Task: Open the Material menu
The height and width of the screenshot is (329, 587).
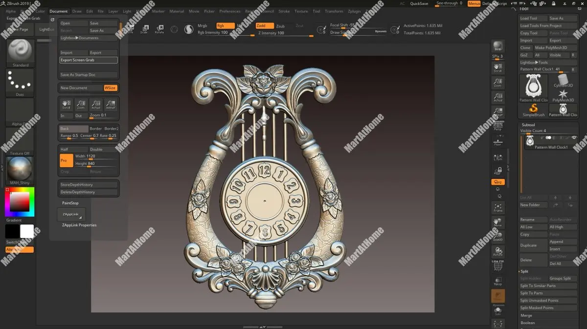Action: pyautogui.click(x=177, y=11)
